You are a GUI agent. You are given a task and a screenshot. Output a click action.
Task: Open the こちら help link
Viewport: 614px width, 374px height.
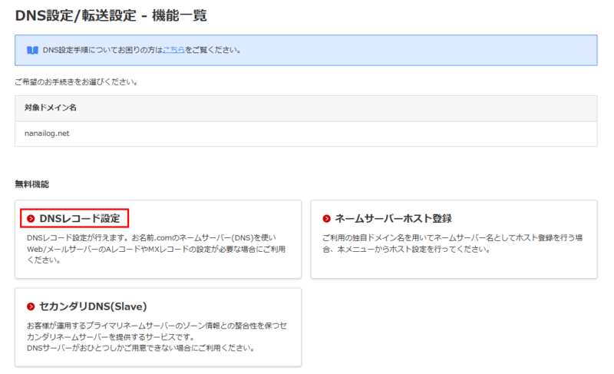point(173,51)
